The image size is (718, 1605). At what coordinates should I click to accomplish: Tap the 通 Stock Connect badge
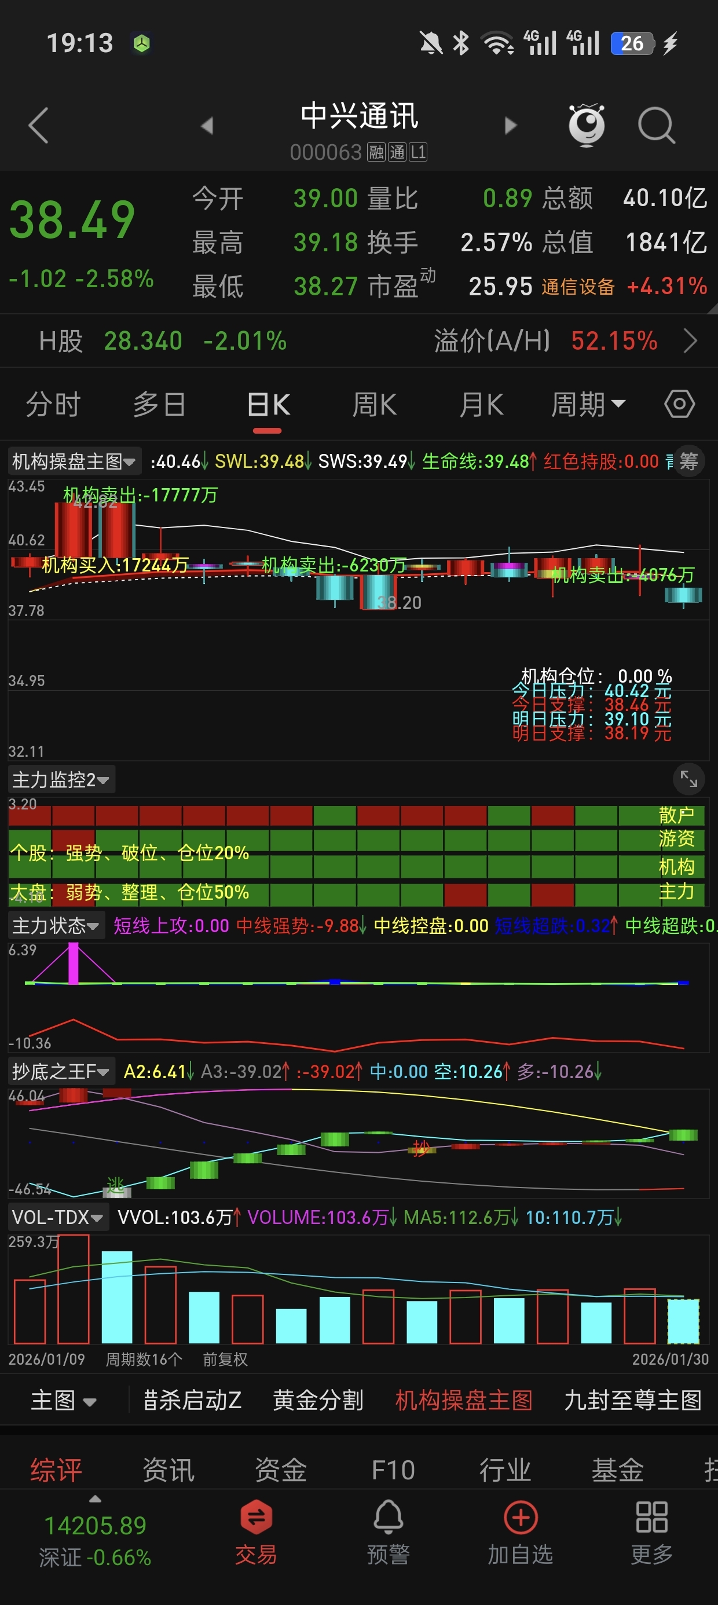397,152
